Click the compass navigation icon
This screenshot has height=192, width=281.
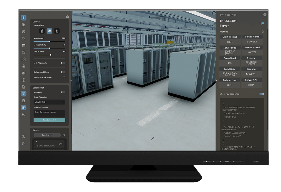coord(24,80)
